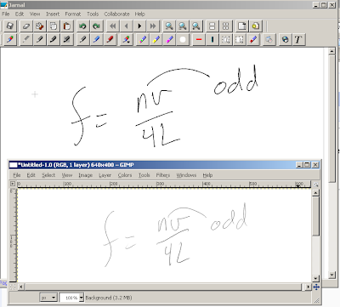Click the green Redo arrow in Jarnal
340x307 pixels.
pyautogui.click(x=96, y=26)
